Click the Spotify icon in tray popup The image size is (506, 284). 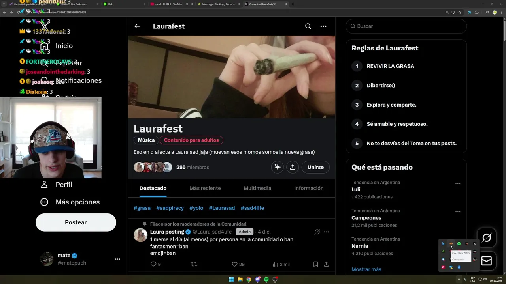coord(459,244)
